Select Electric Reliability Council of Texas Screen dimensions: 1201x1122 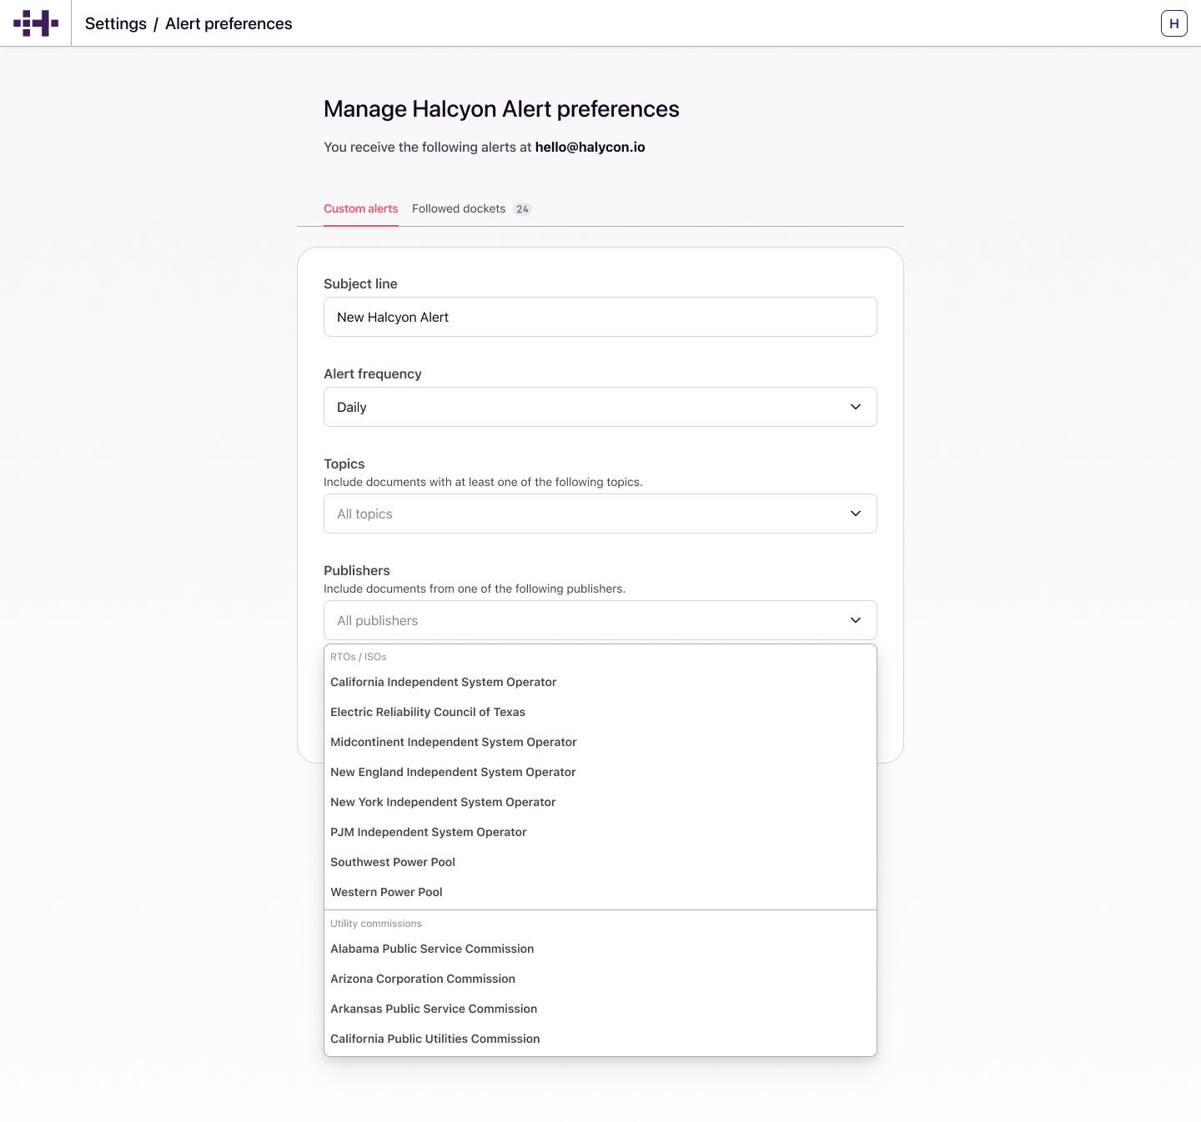click(x=600, y=712)
